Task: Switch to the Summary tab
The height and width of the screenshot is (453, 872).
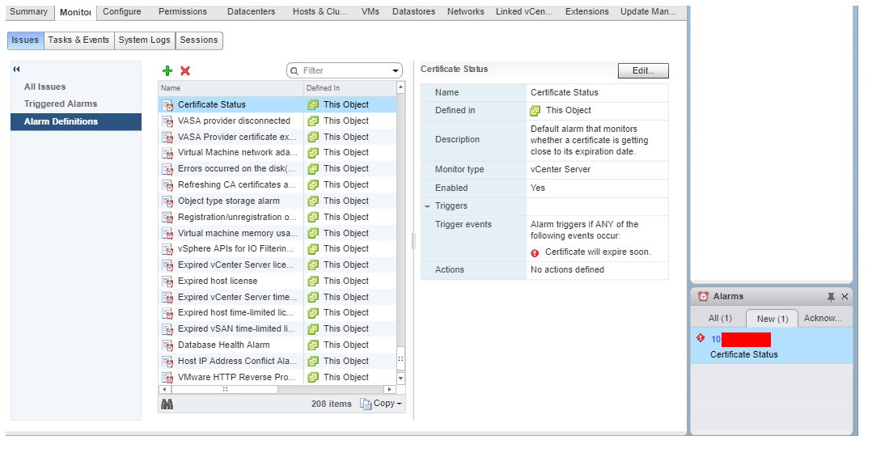Action: (28, 11)
